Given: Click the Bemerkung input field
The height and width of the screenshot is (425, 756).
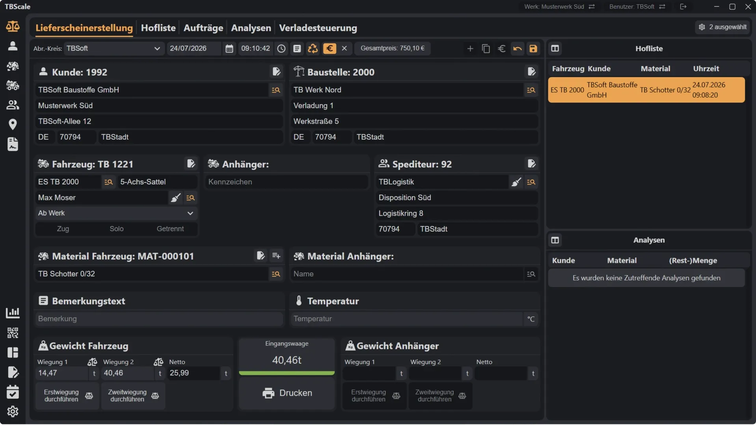Looking at the screenshot, I should (159, 319).
